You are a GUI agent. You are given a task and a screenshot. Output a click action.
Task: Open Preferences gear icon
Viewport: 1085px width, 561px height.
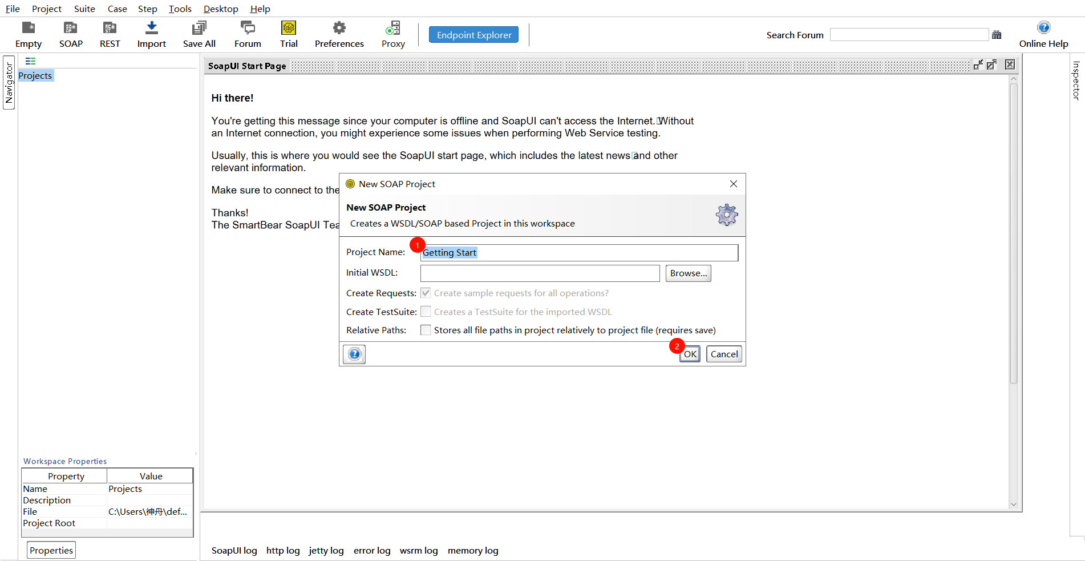339,34
